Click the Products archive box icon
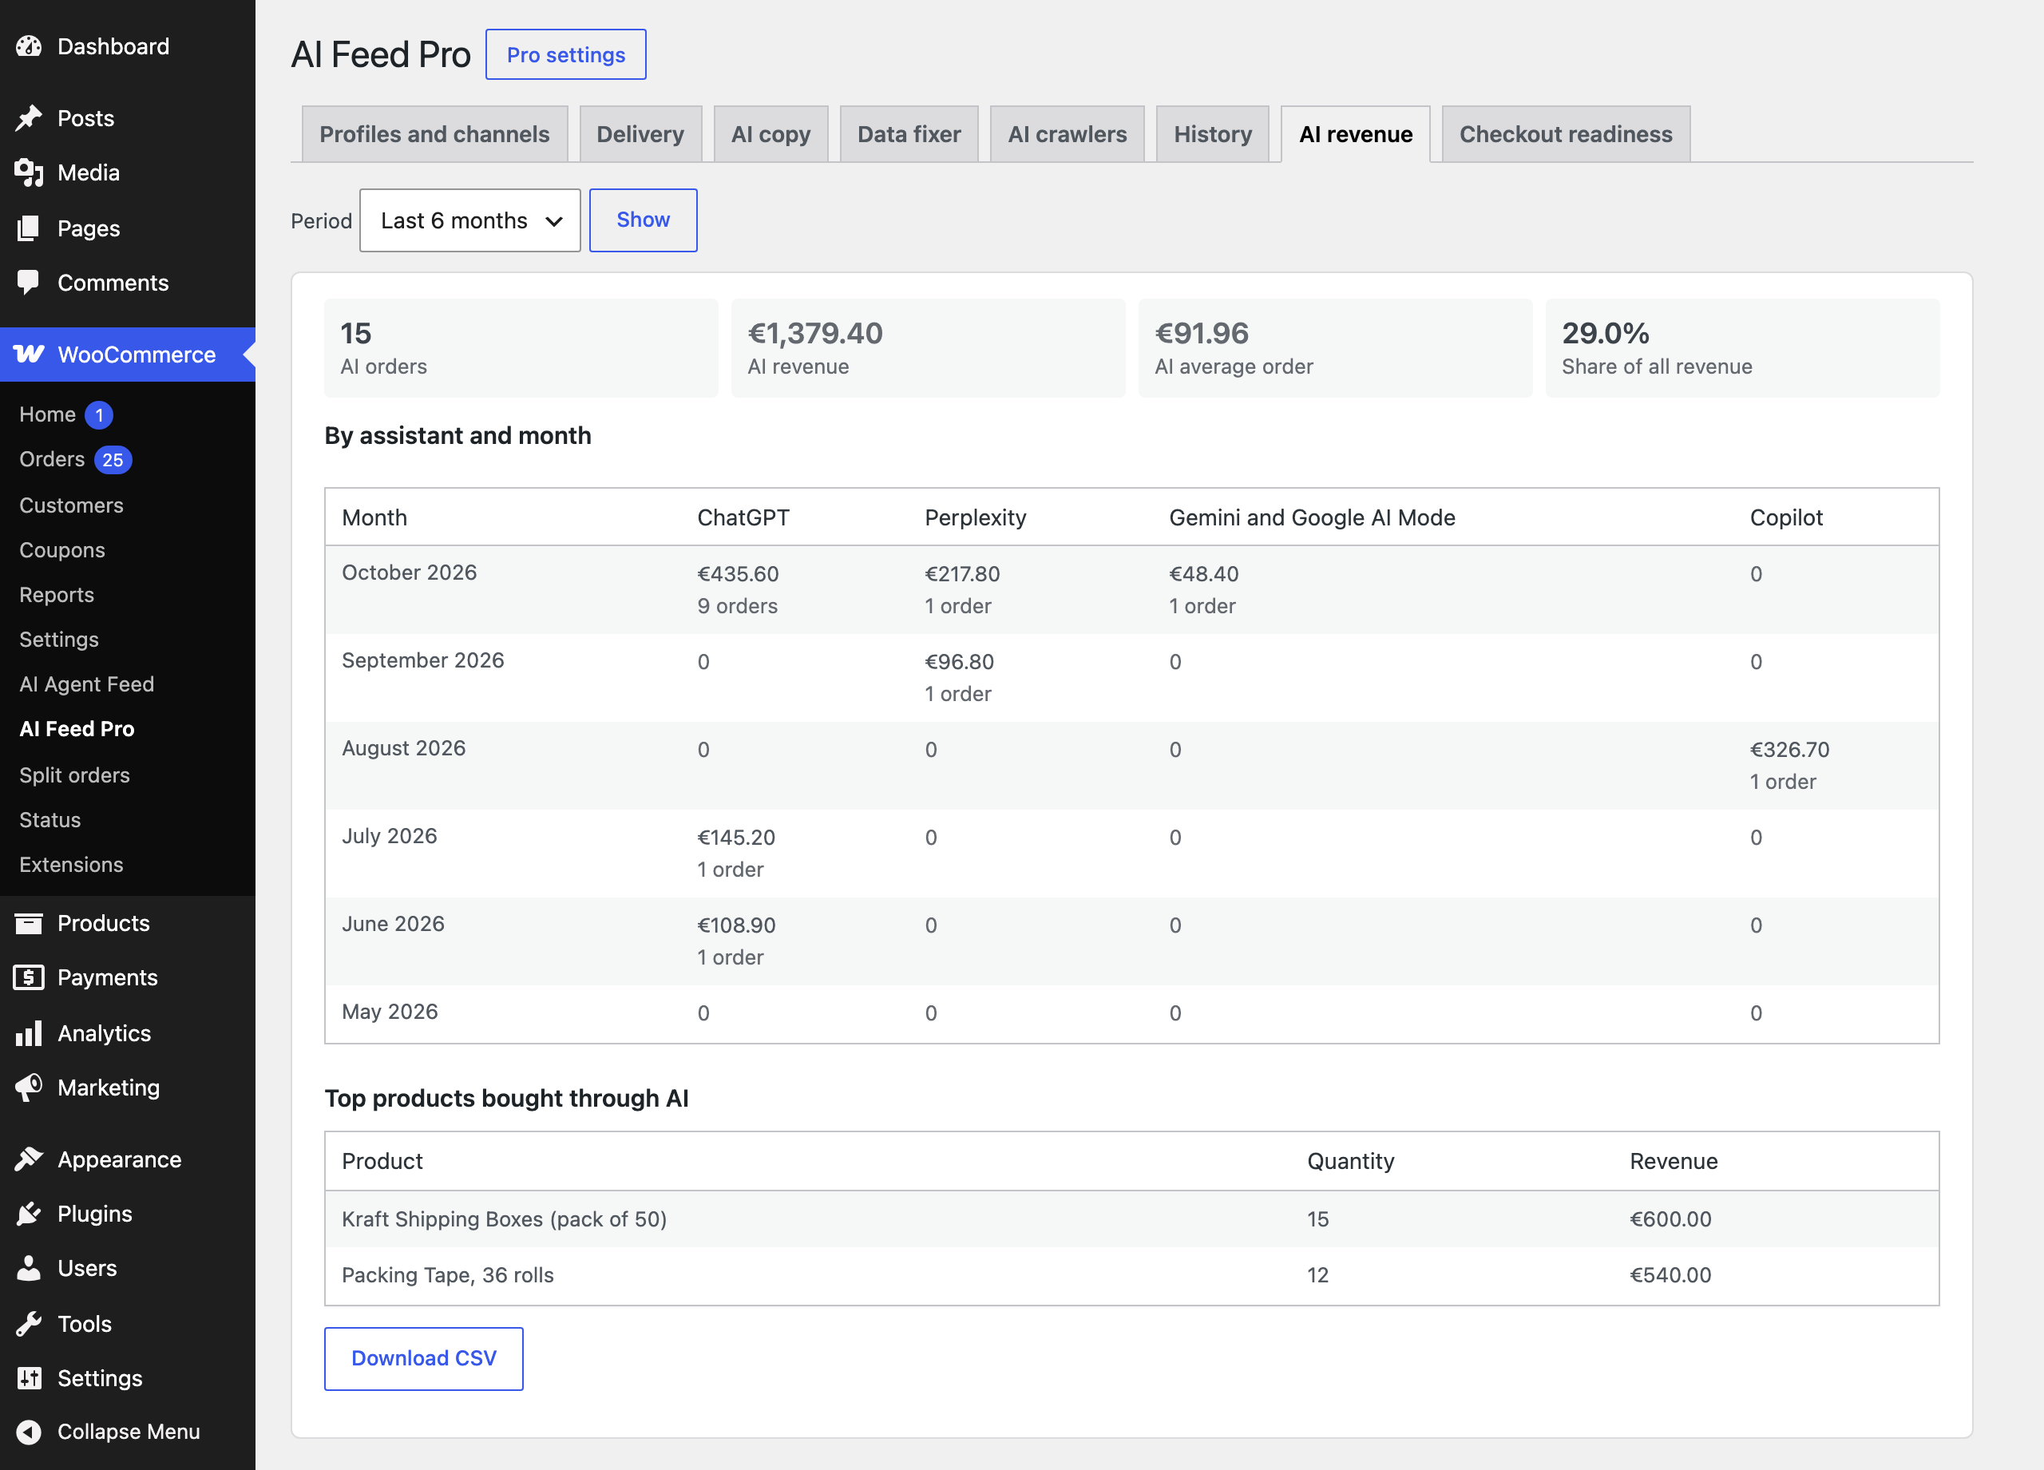The height and width of the screenshot is (1470, 2044). point(29,923)
